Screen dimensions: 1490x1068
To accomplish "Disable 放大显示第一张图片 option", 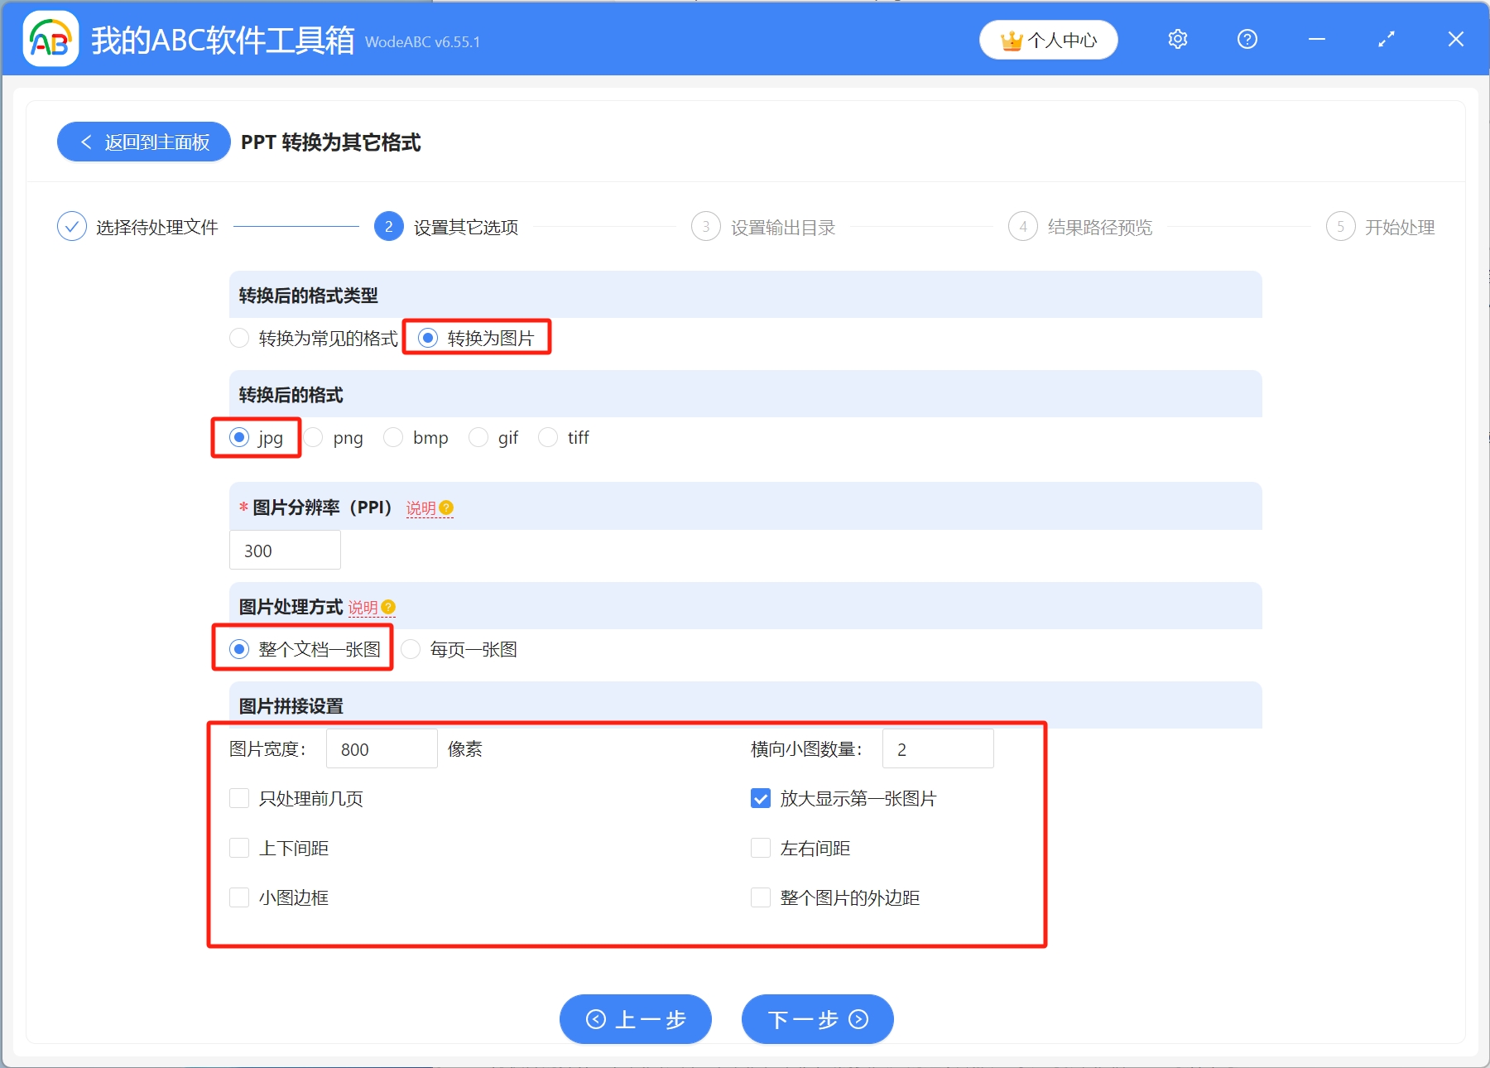I will pyautogui.click(x=761, y=798).
